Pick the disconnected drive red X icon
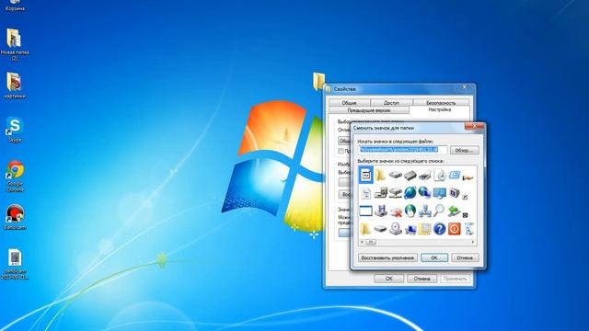The width and height of the screenshot is (589, 331). click(x=395, y=211)
